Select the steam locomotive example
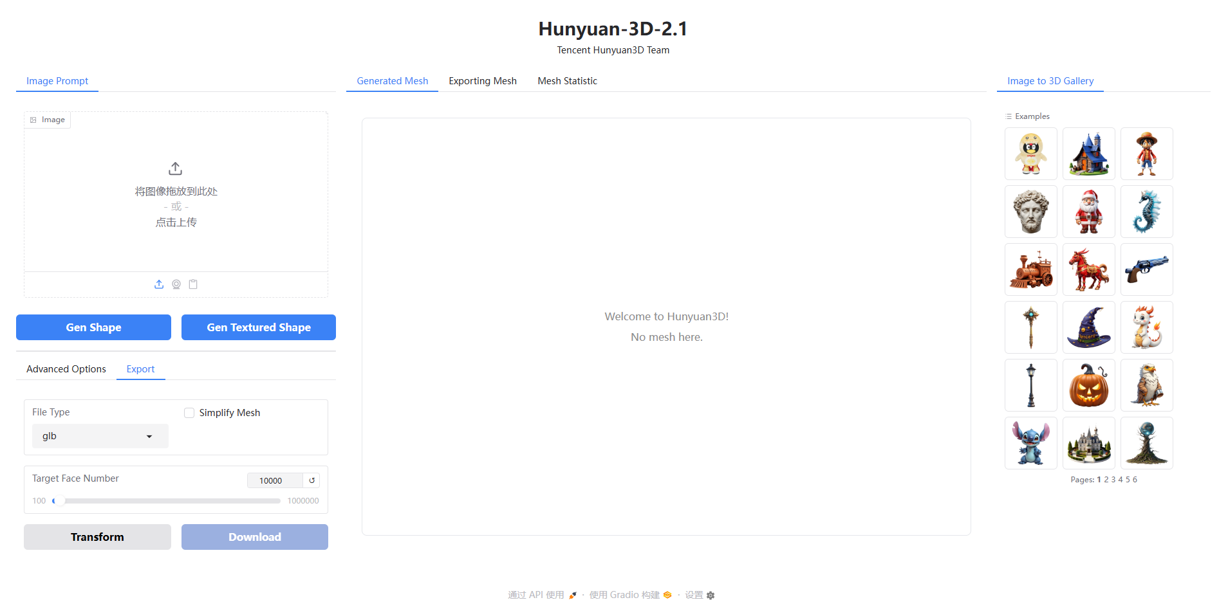The height and width of the screenshot is (609, 1228). [1031, 269]
